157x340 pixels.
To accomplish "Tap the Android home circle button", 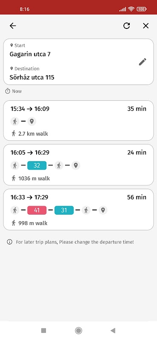I will (x=78, y=331).
